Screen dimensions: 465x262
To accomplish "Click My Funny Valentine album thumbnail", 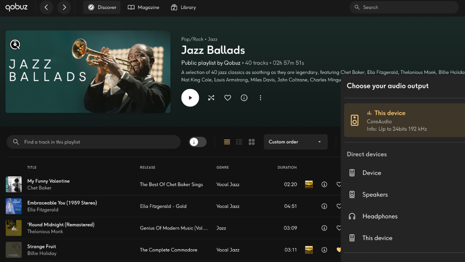I will pos(14,185).
